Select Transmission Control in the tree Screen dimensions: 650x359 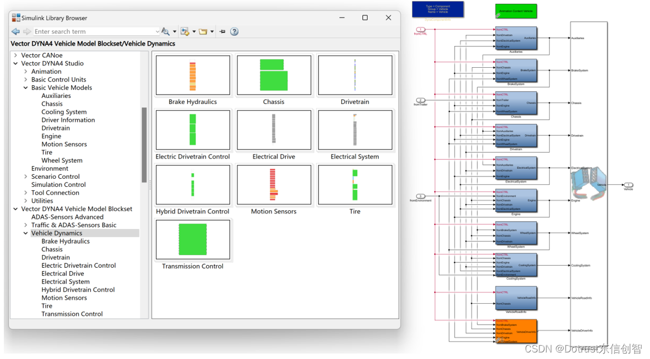[72, 314]
